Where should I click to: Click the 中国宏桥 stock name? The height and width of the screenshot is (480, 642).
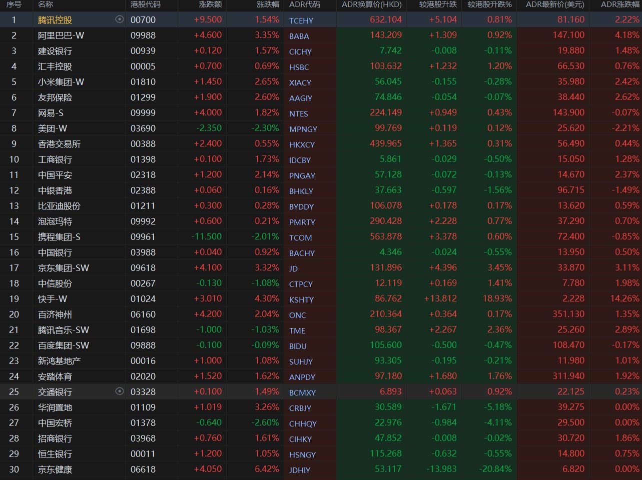point(55,423)
